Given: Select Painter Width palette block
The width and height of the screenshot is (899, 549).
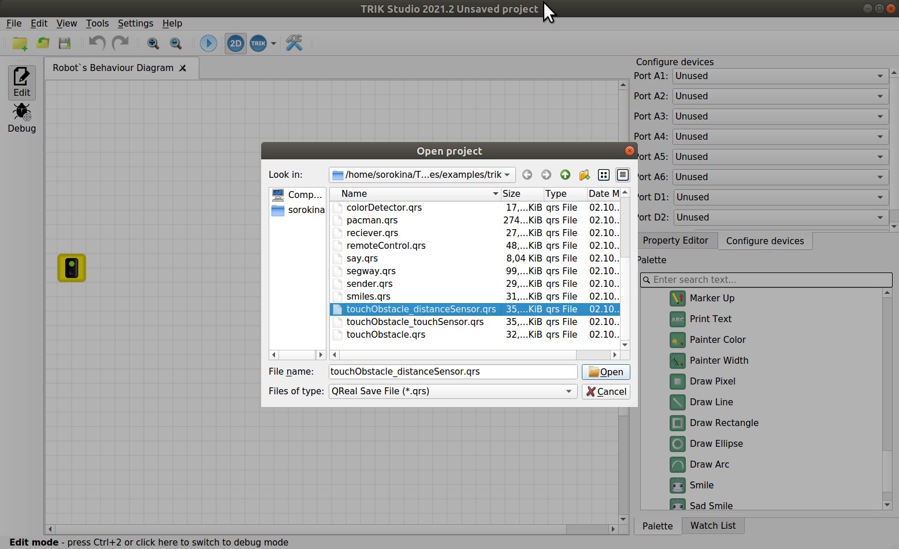Looking at the screenshot, I should 709,361.
